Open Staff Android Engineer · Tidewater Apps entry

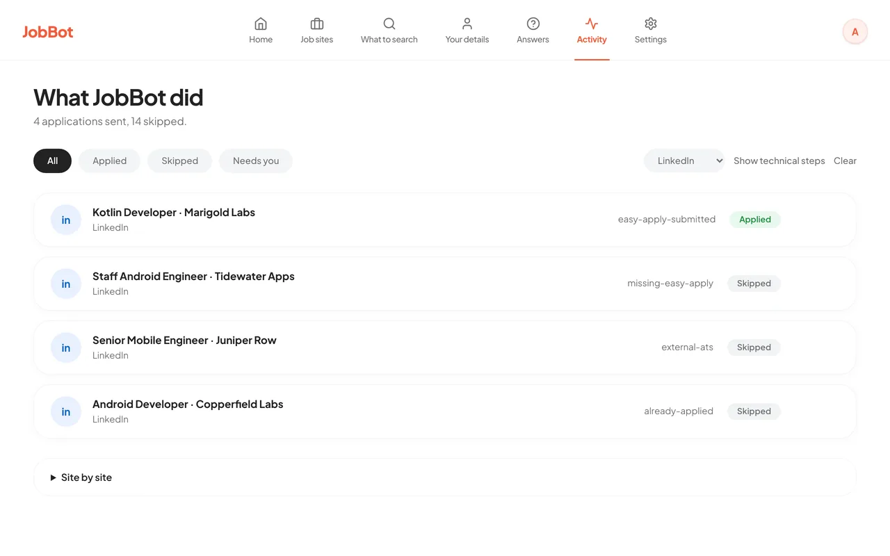[x=445, y=284]
